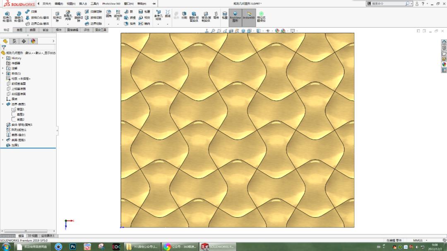The image size is (447, 251).
Task: Select the Fillet tool icon
Action: coord(108,14)
